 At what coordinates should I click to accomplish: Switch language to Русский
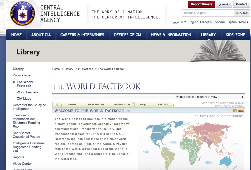219,22
